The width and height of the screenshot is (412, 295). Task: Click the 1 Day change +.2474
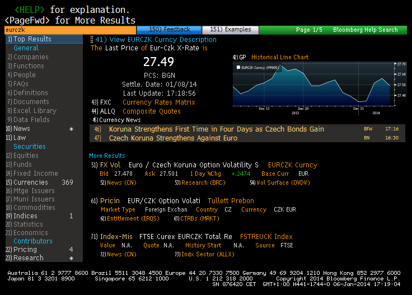pos(241,174)
